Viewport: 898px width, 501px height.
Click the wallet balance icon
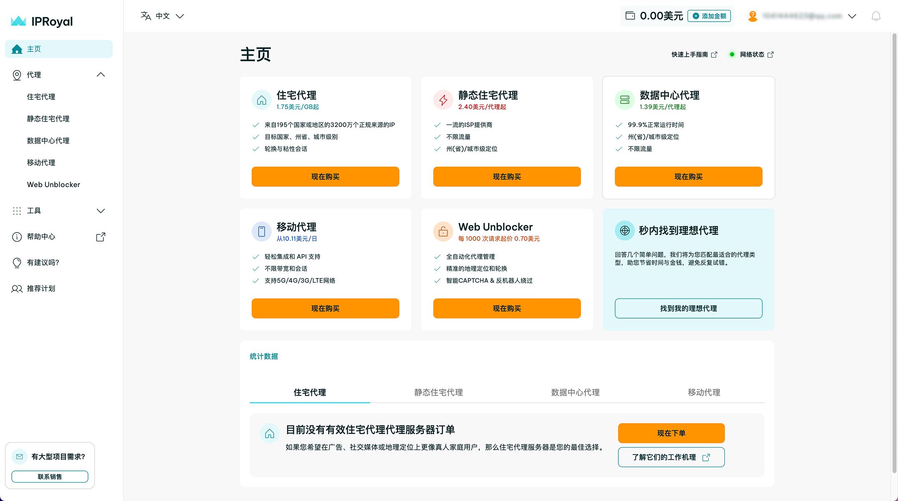tap(630, 16)
